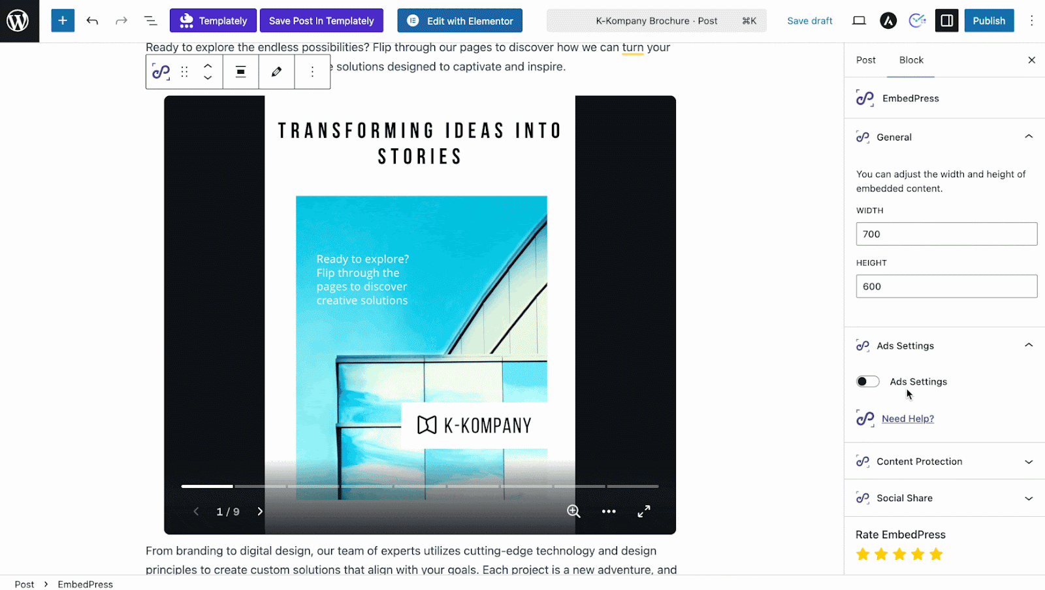Go to previous brochure page

click(x=196, y=512)
